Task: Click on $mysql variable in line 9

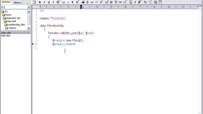Action: pyautogui.click(x=57, y=41)
